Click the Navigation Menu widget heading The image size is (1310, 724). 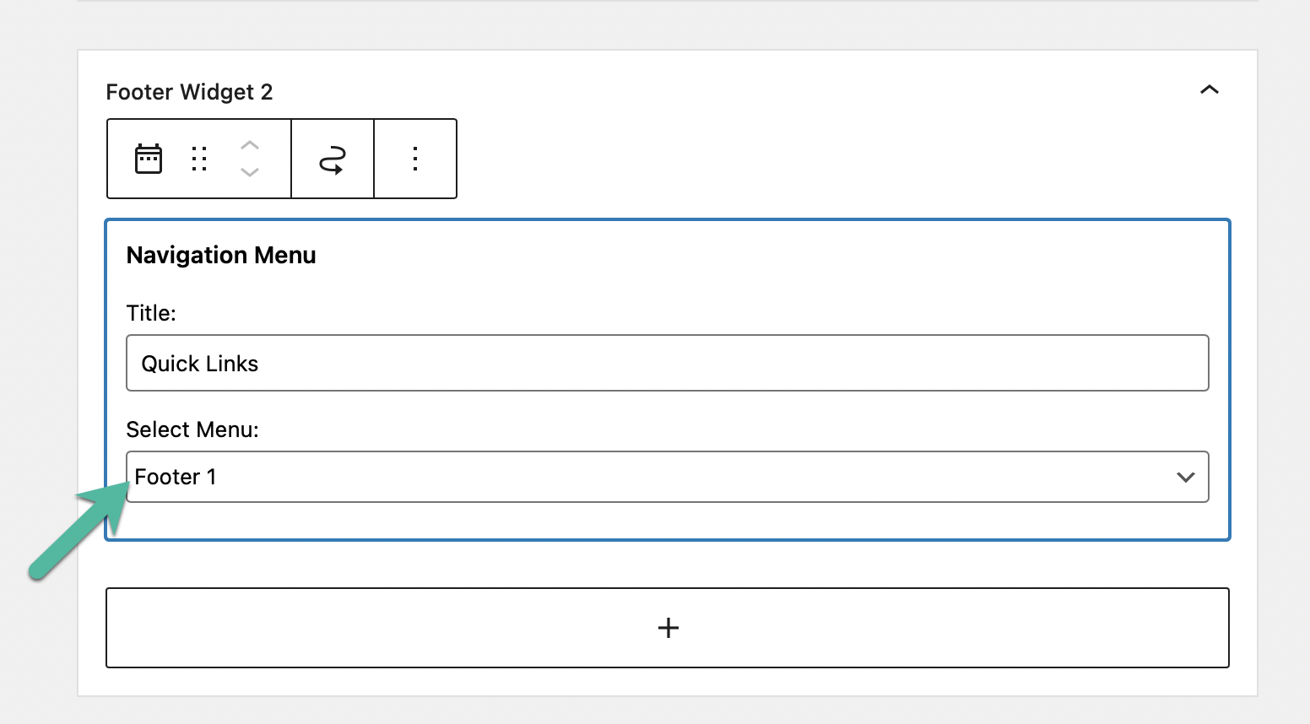point(221,256)
